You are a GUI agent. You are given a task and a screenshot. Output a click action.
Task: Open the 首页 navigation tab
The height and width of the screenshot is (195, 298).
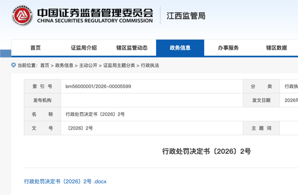[x=36, y=48]
